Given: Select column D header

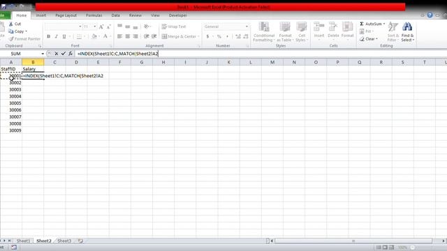Looking at the screenshot, I should click(76, 62).
